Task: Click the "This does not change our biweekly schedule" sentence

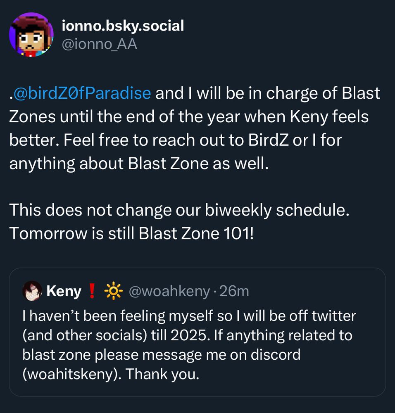Action: point(179,210)
